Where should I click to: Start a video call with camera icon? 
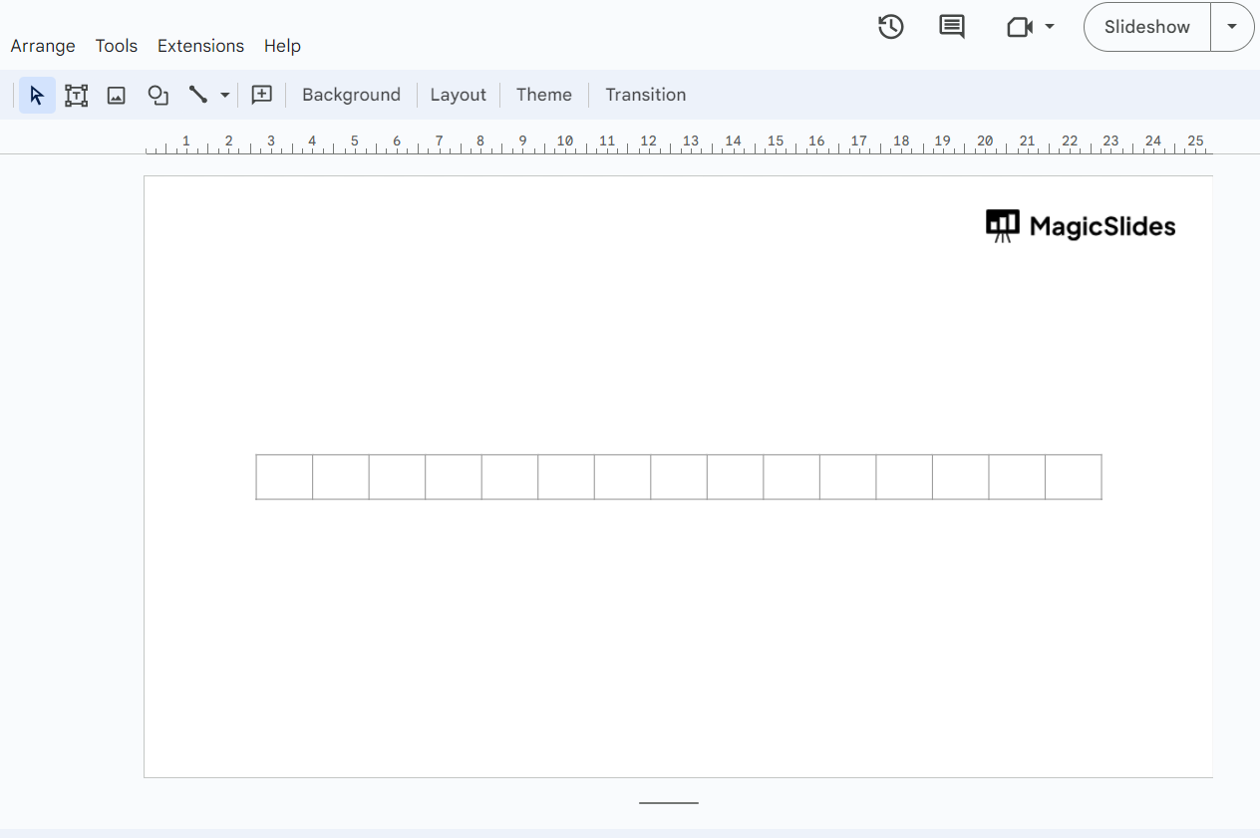(x=1019, y=27)
